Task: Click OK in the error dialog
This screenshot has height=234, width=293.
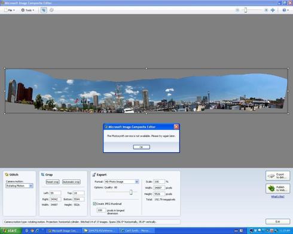Action: tap(141, 147)
